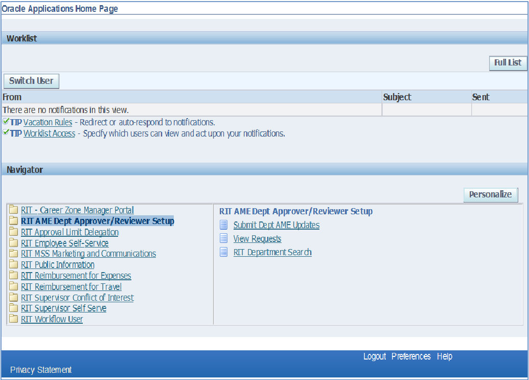Click document icon beside RIT Department Search

tap(223, 252)
